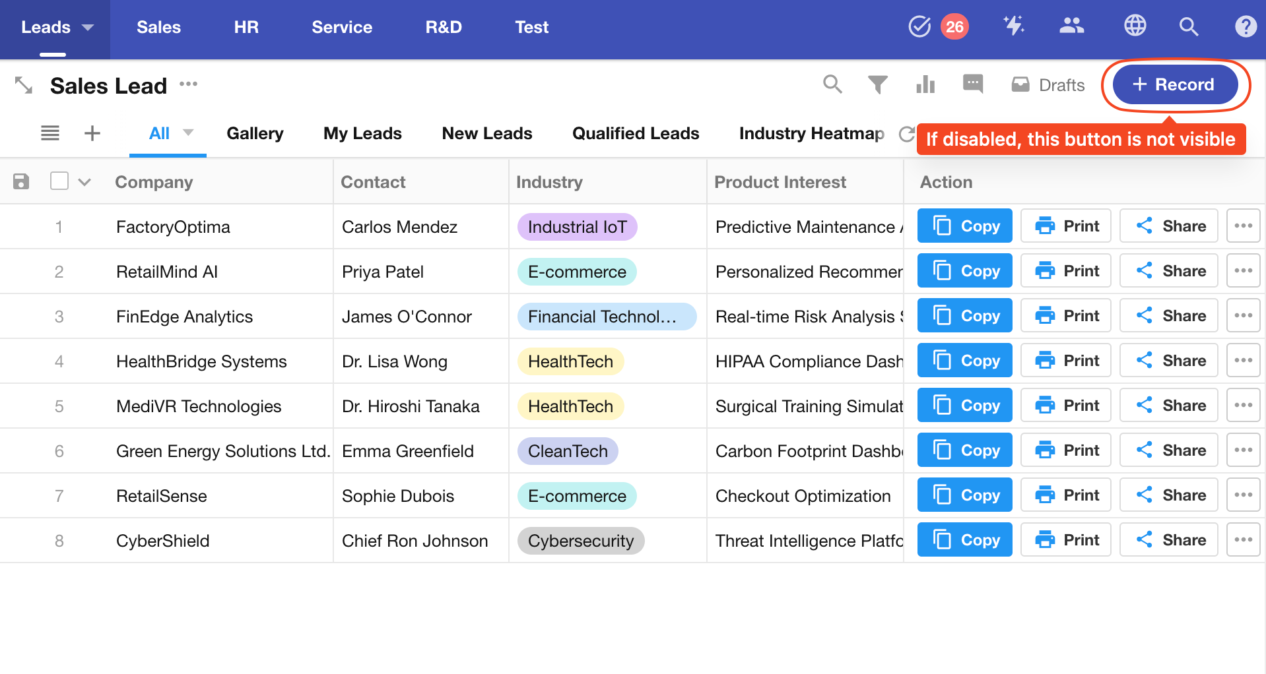Click the lightning sparkle icon in header
The height and width of the screenshot is (674, 1266).
(1013, 26)
